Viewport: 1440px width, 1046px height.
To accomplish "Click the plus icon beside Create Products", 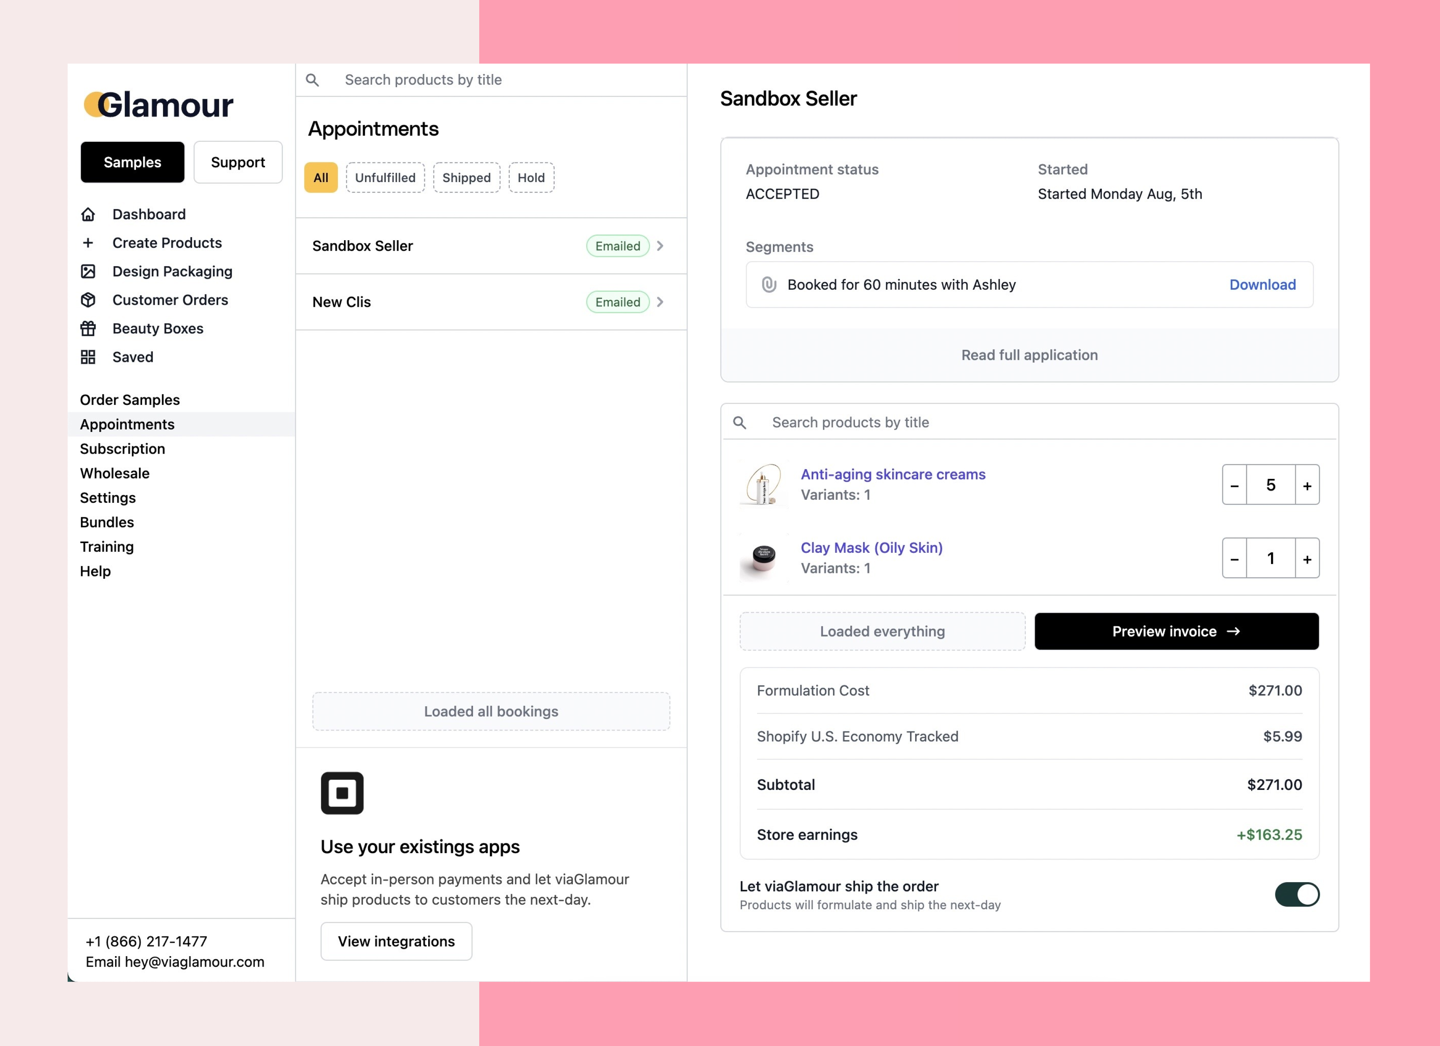I will click(x=88, y=243).
